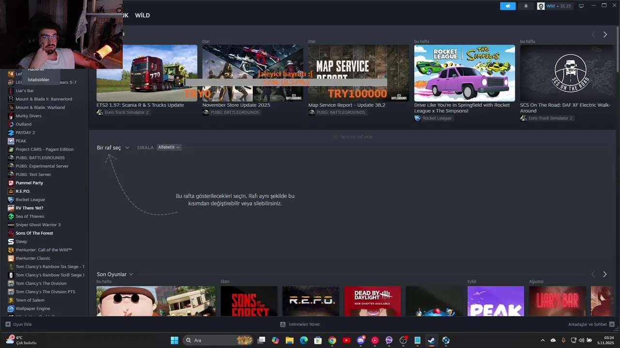Click the Steam icon on taskbar
The width and height of the screenshot is (620, 348).
(x=431, y=340)
